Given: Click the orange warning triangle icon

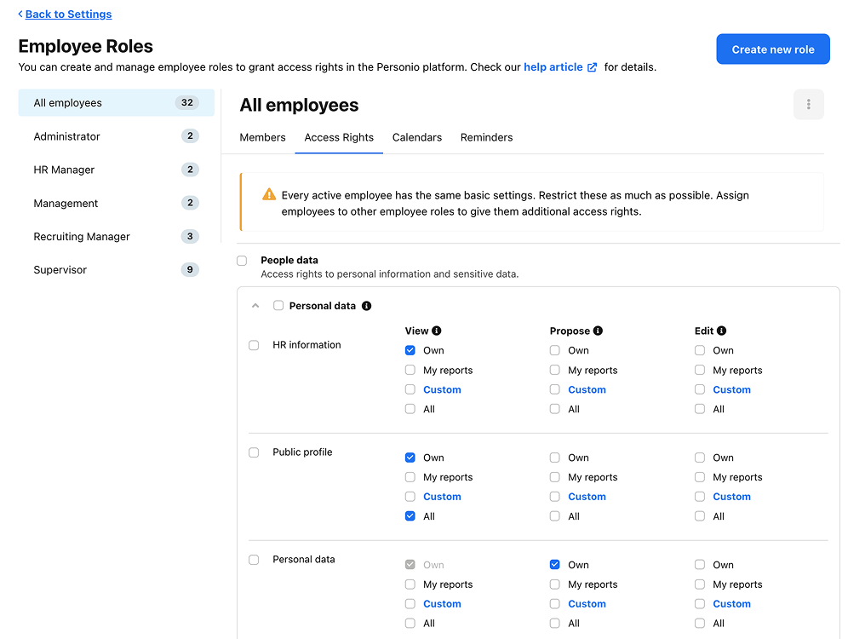Looking at the screenshot, I should [x=269, y=195].
